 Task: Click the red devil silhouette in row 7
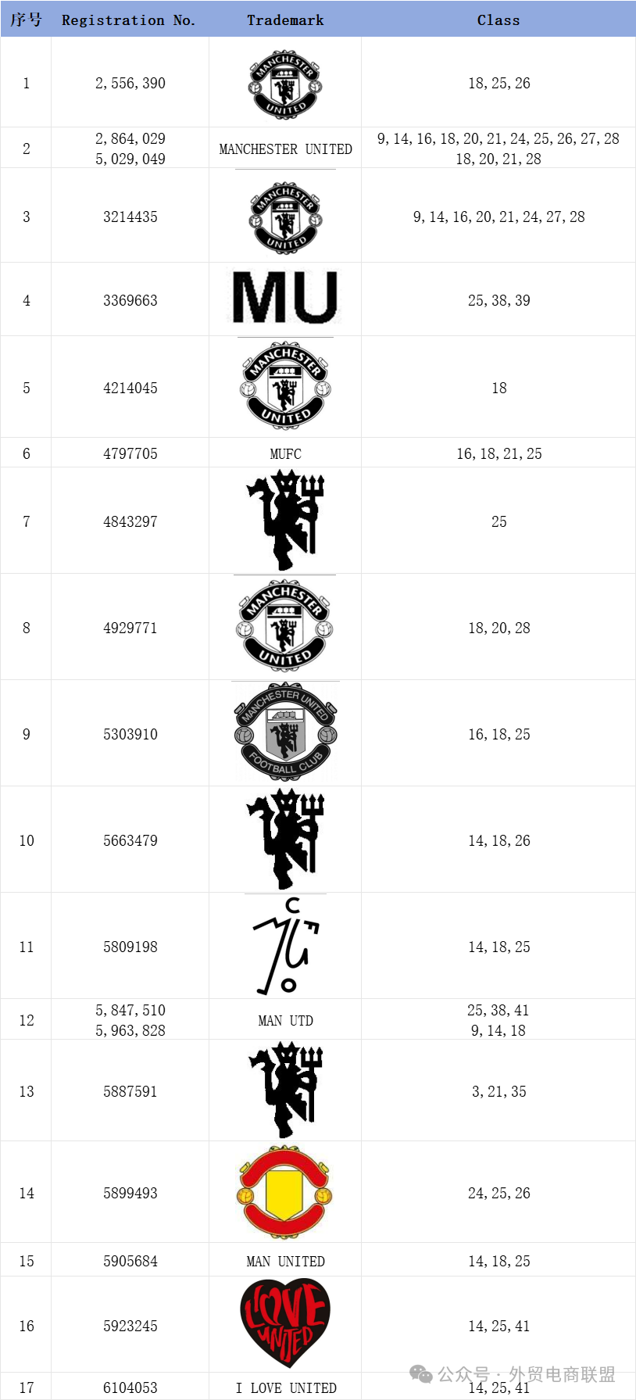tap(285, 520)
